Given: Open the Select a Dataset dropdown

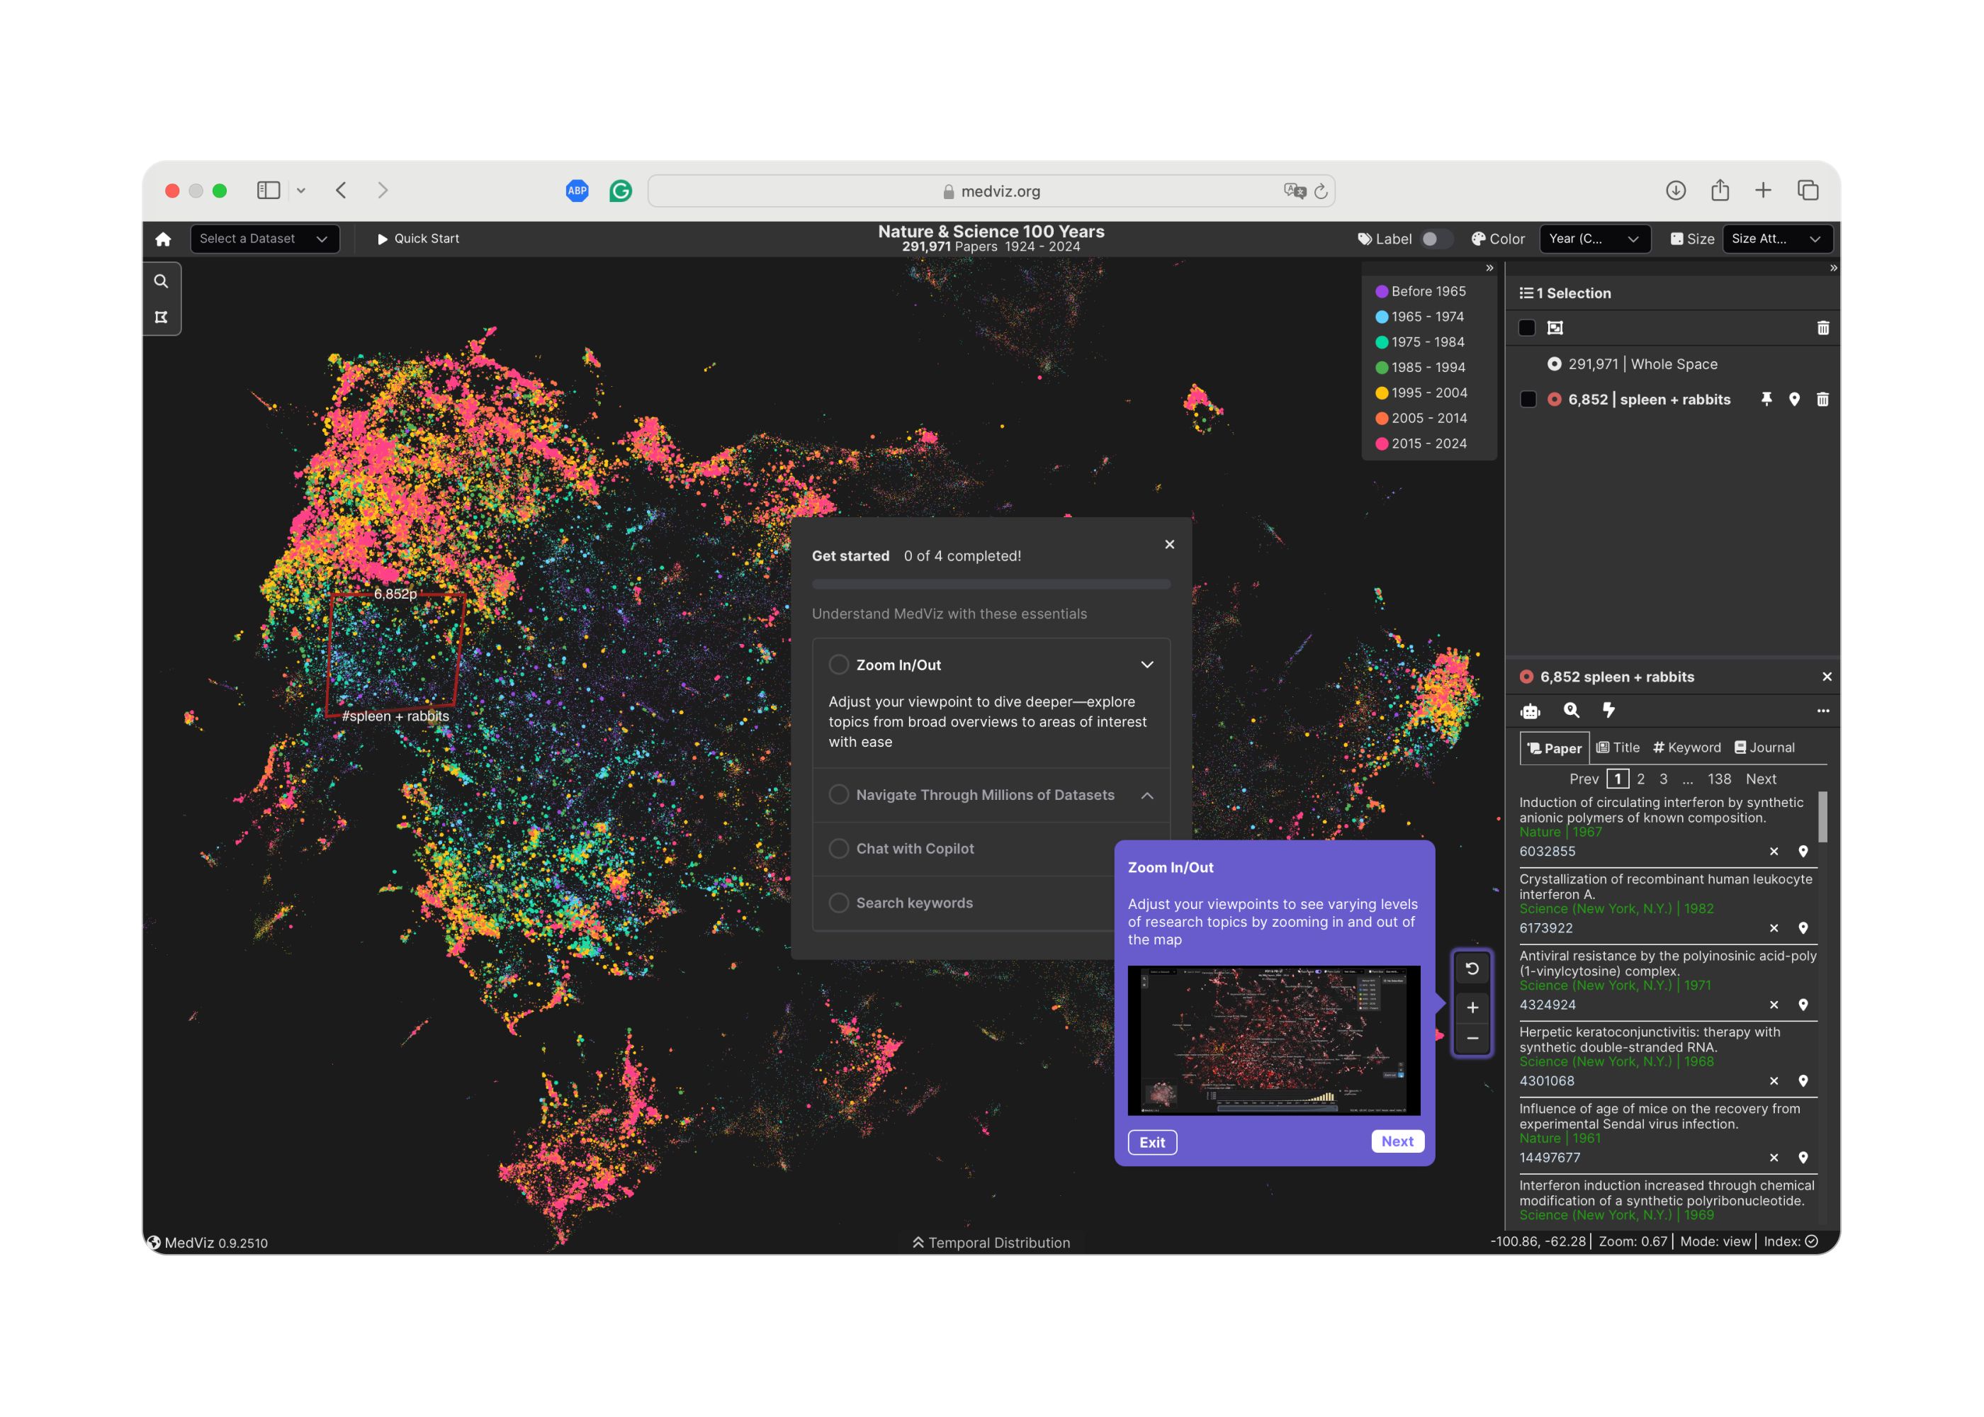Looking at the screenshot, I should point(264,239).
